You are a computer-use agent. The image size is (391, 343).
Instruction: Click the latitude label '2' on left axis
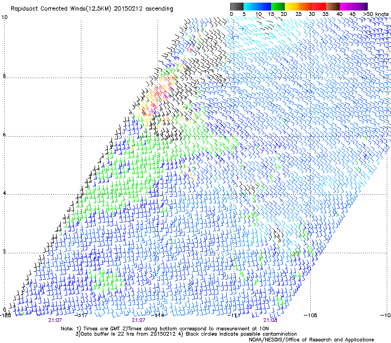coord(4,252)
